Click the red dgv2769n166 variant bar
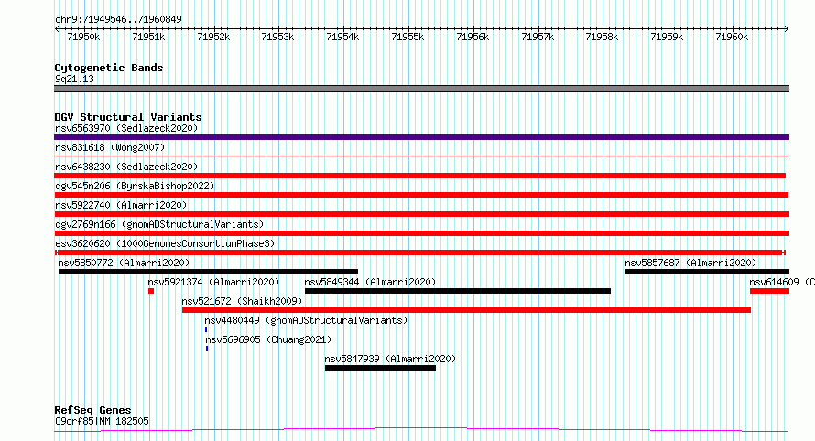815x441 pixels. pos(421,233)
